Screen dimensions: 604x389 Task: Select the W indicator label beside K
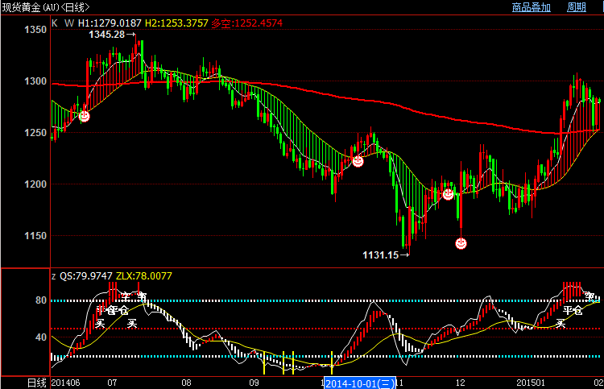pyautogui.click(x=68, y=23)
